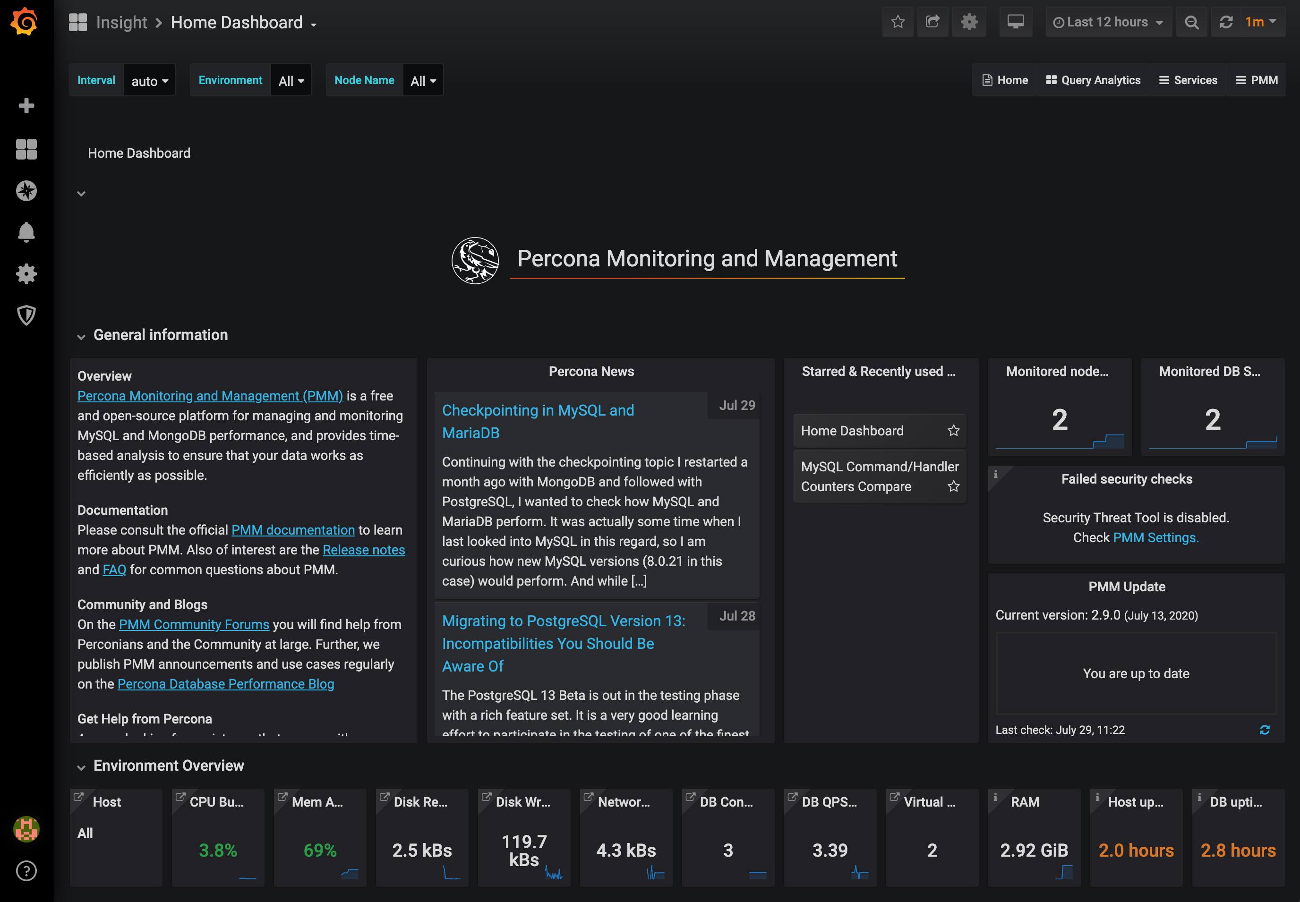
Task: Open the Last 12 hours time picker
Action: [1107, 21]
